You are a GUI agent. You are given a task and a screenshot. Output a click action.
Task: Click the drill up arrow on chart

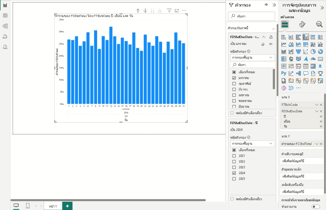pos(138,11)
